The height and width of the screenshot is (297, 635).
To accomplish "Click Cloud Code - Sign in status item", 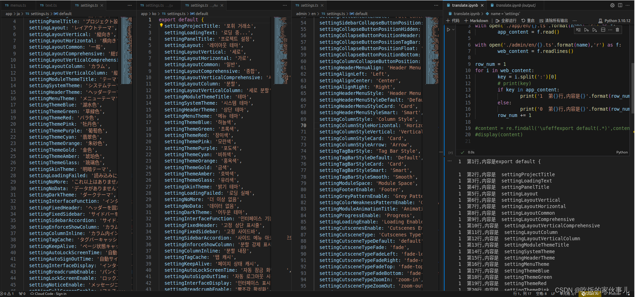I will click(48, 294).
